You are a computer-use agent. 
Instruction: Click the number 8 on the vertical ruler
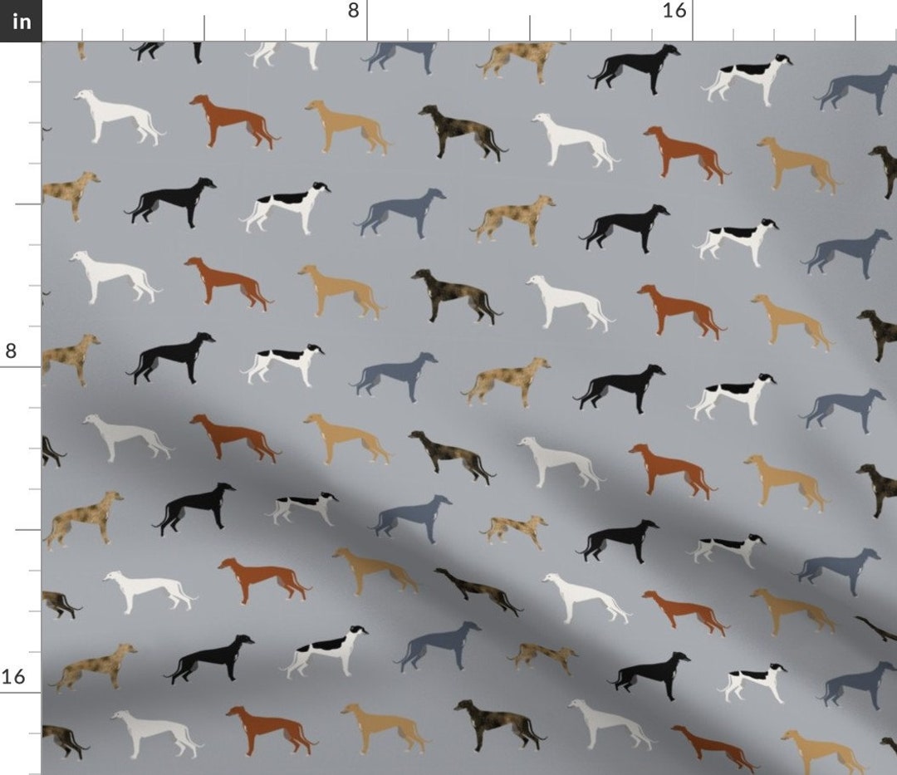pyautogui.click(x=10, y=351)
